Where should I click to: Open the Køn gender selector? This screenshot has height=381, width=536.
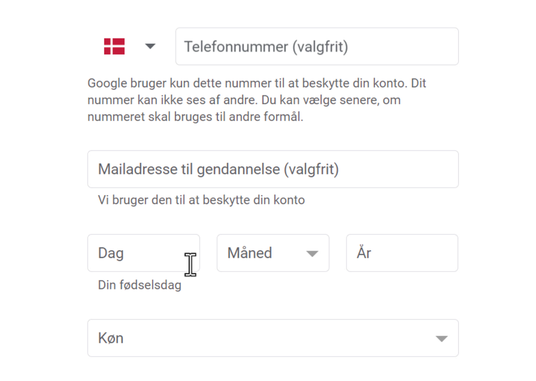coord(273,338)
